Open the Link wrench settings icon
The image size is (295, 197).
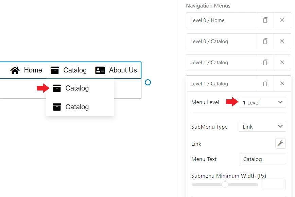[x=280, y=143]
